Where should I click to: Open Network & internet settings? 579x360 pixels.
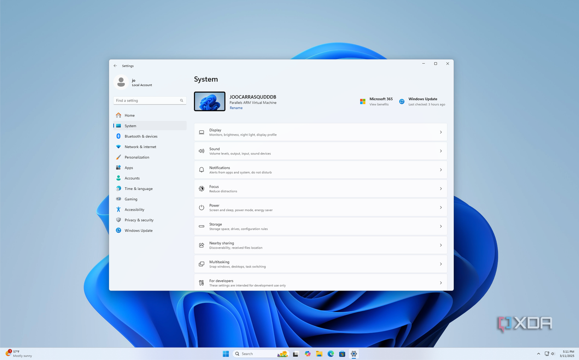click(150, 147)
